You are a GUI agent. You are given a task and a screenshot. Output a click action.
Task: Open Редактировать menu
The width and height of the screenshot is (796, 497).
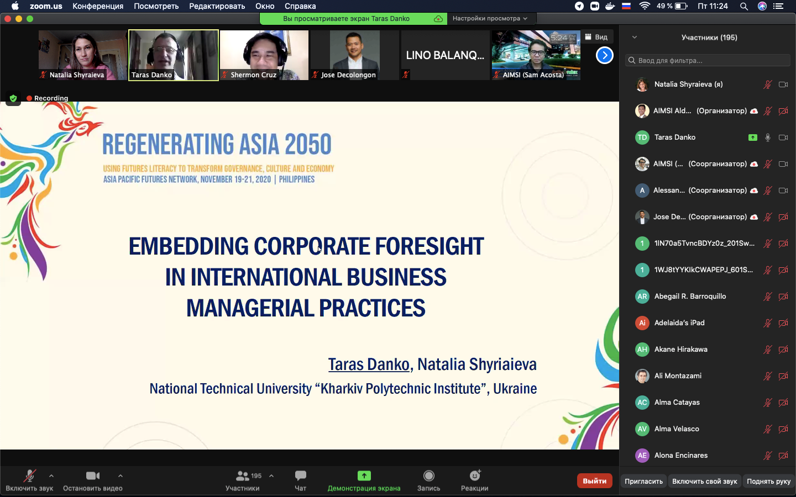point(217,6)
